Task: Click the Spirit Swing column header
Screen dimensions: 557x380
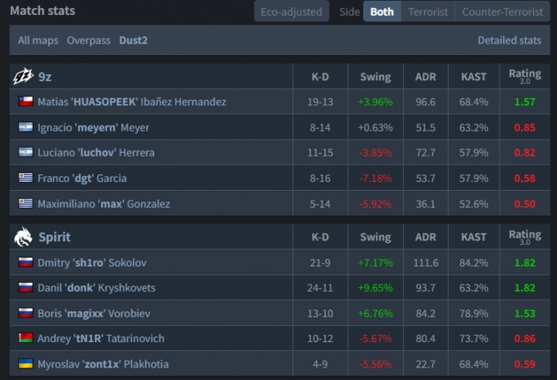Action: tap(375, 237)
